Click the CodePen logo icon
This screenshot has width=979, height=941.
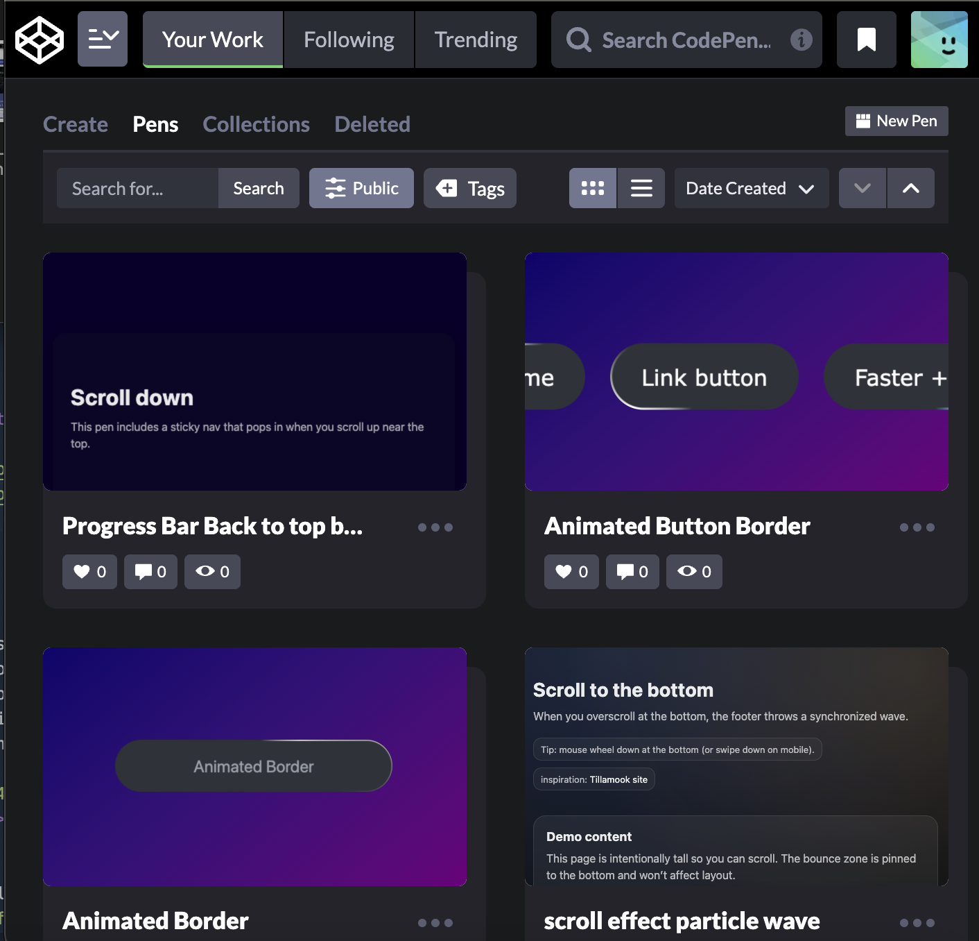(39, 40)
